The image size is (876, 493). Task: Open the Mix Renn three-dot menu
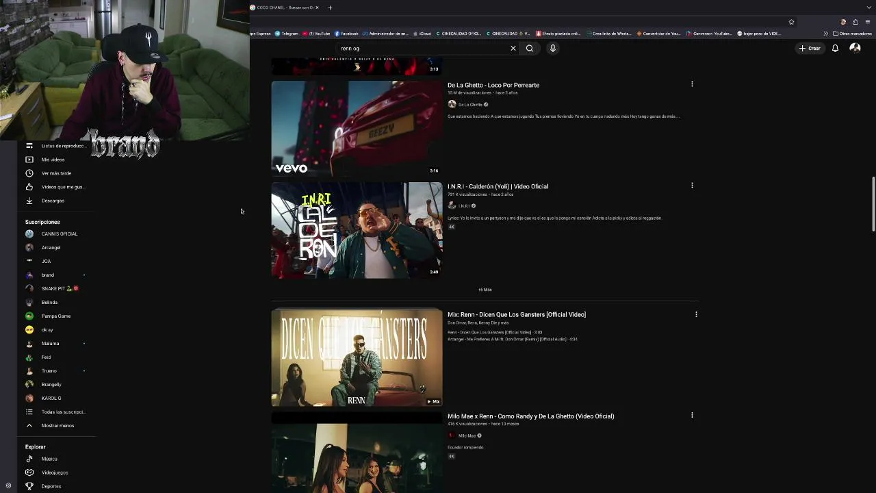[696, 314]
